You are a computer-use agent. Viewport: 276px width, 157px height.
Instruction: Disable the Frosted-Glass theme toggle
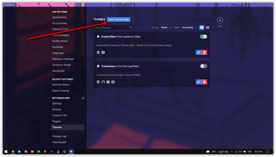[203, 36]
